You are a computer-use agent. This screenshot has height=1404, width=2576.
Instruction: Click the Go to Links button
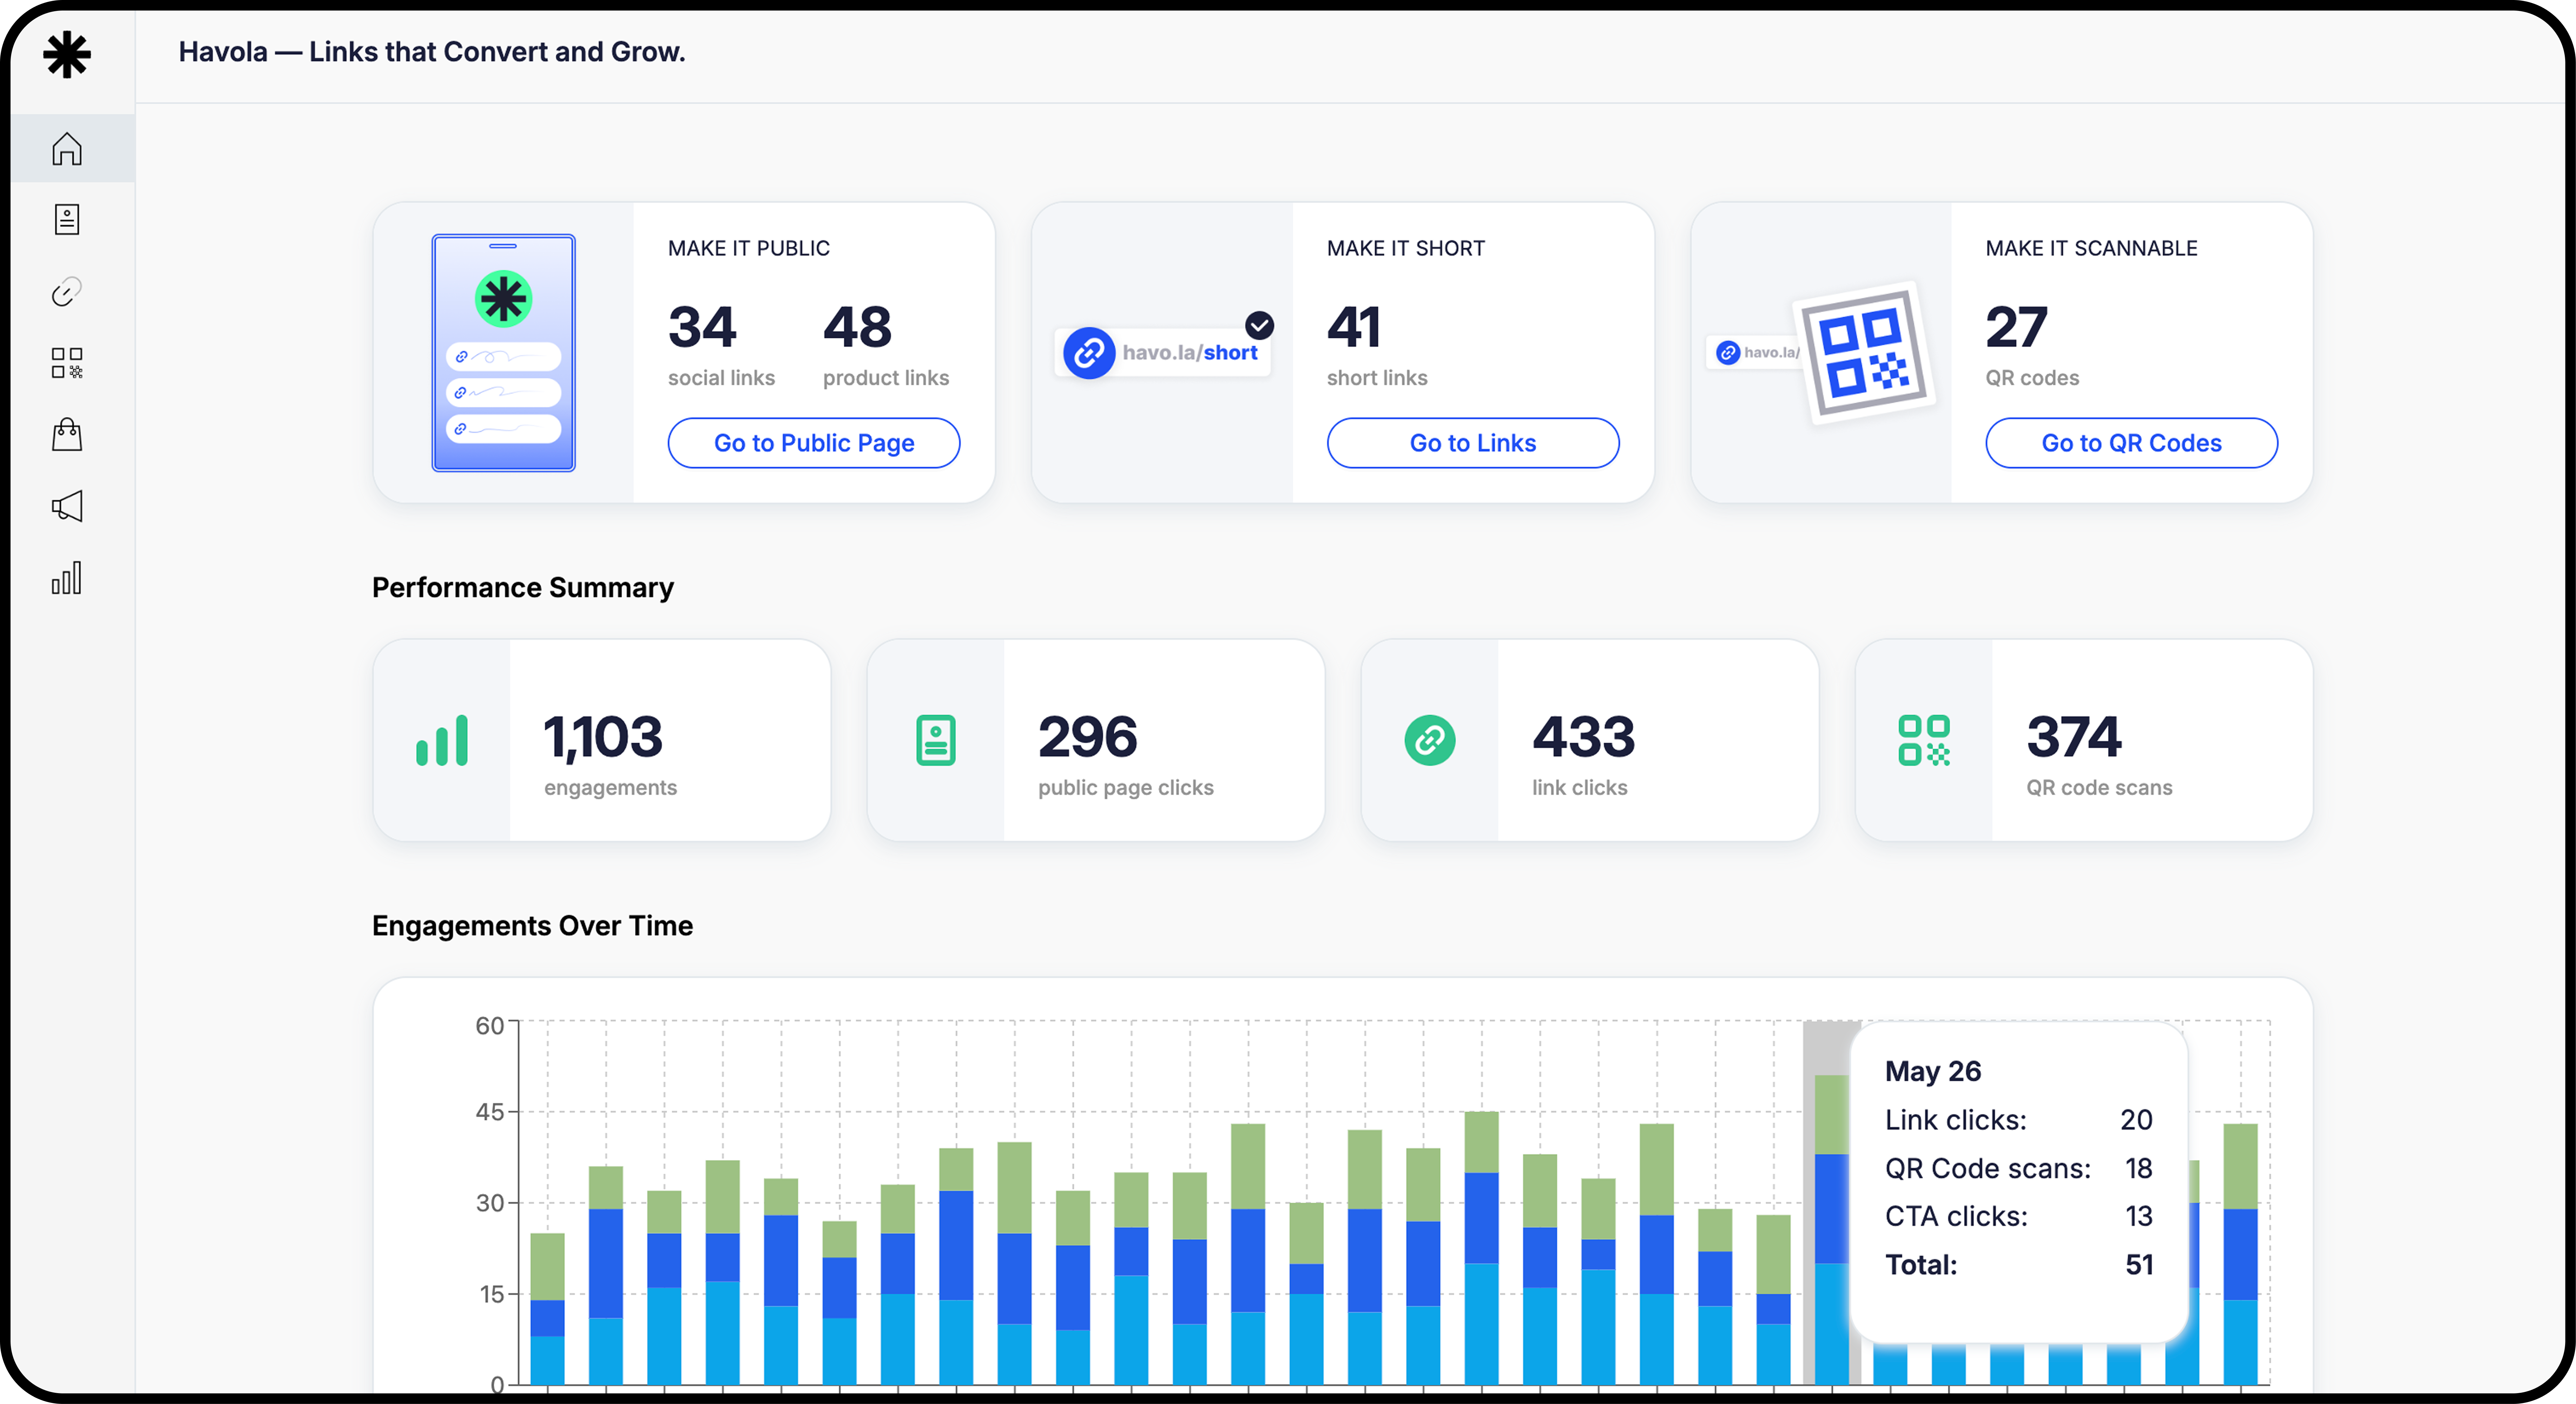[1472, 443]
